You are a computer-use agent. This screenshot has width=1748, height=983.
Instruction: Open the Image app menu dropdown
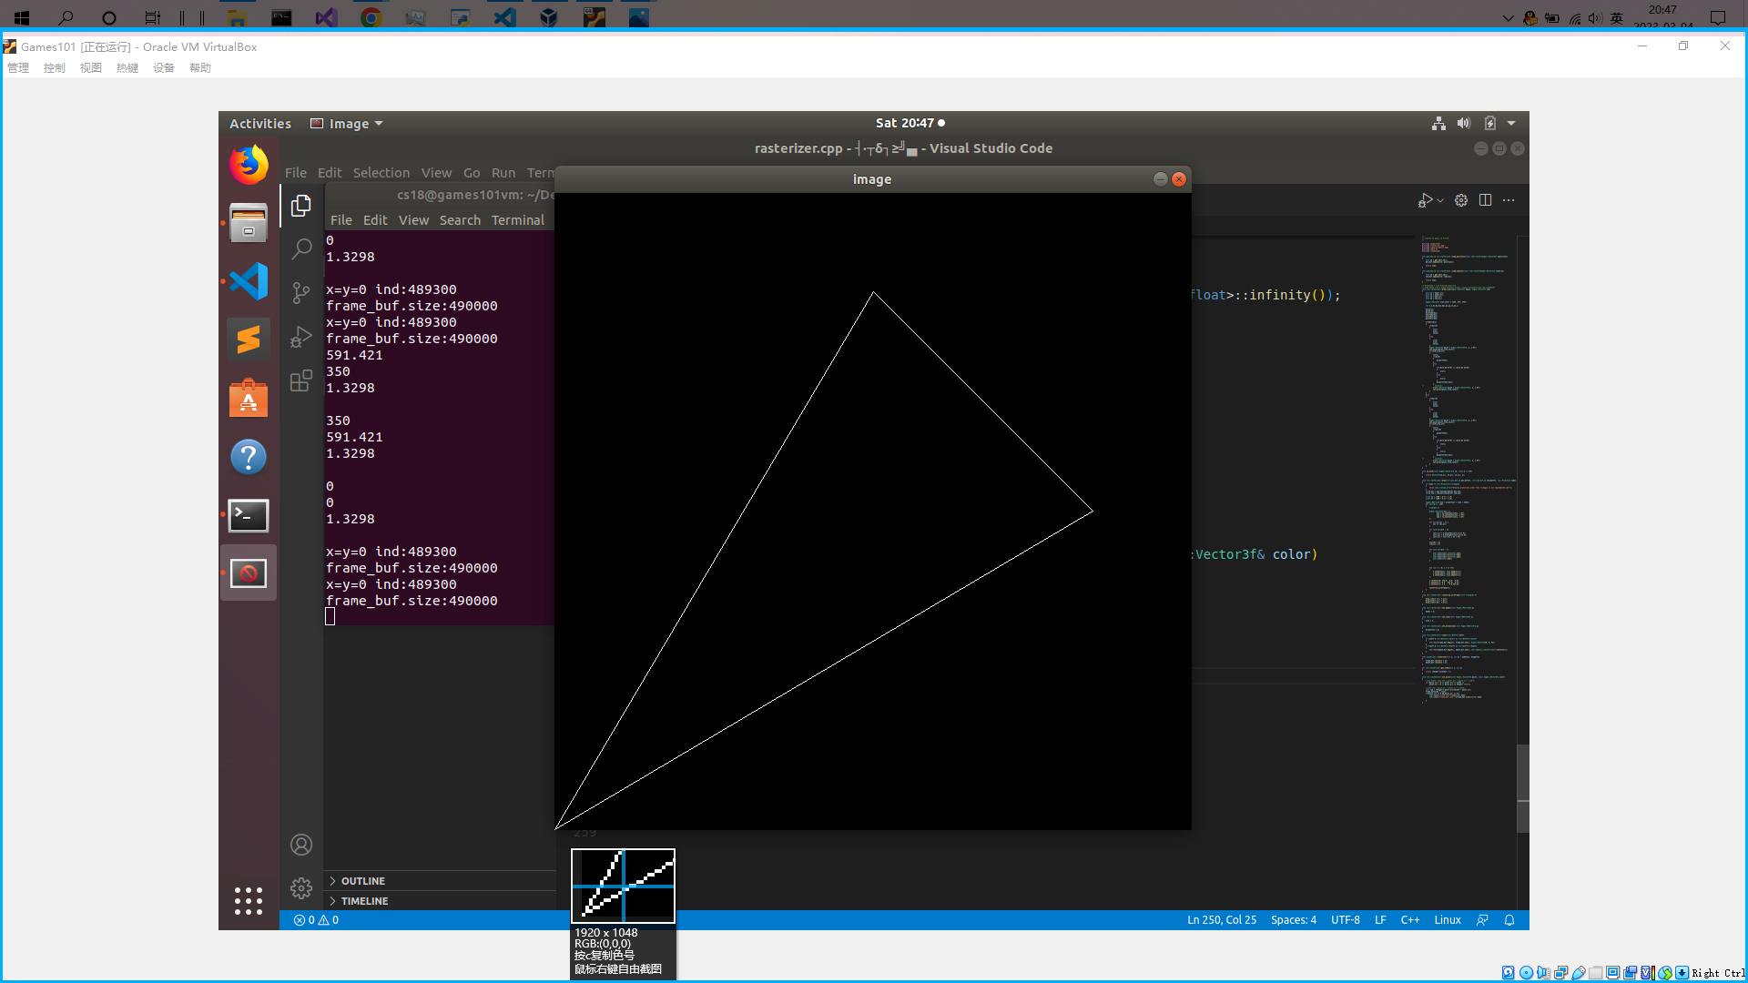347,124
